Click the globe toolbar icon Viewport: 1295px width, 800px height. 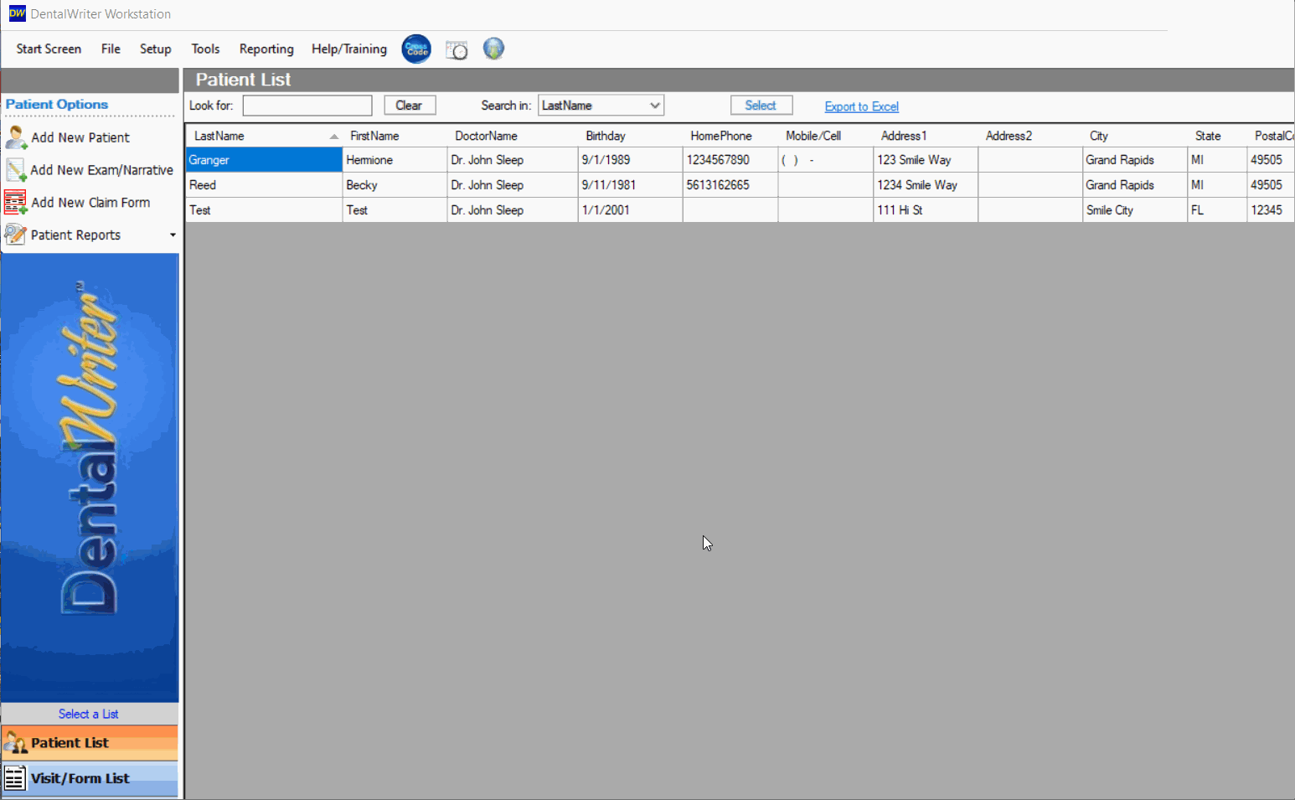pyautogui.click(x=493, y=49)
